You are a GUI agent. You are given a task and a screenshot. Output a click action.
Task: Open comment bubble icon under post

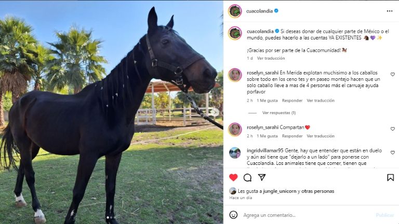tap(247, 177)
